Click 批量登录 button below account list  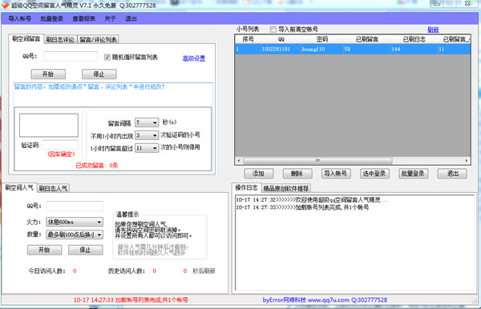pos(413,174)
